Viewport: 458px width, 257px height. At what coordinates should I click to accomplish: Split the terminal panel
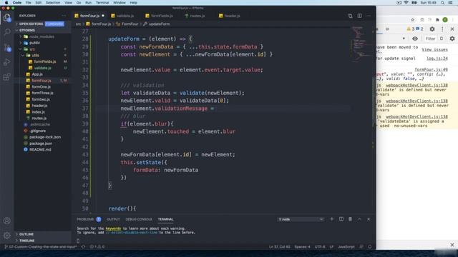(341, 219)
